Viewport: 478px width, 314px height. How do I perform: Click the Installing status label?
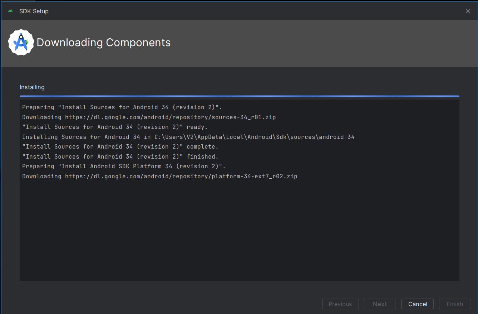tap(32, 87)
